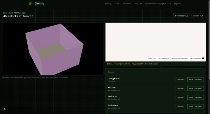Click the 'Indoor positioning unavailable' notice
Image resolution: width=210 pixels, height=114 pixels.
(133, 64)
